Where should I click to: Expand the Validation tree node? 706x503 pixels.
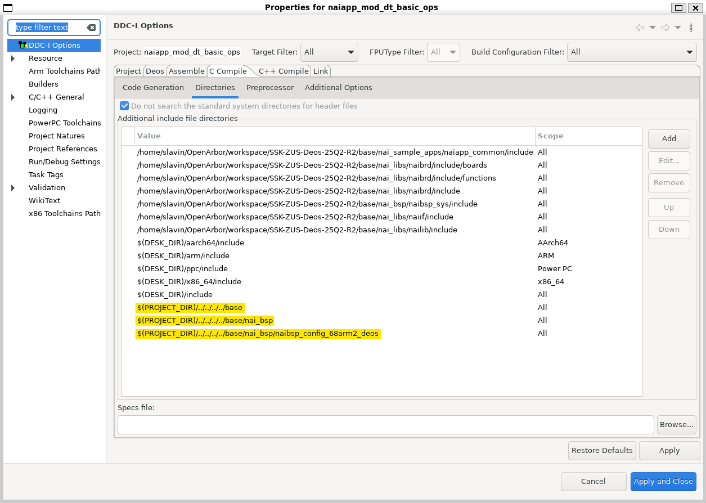(x=13, y=188)
